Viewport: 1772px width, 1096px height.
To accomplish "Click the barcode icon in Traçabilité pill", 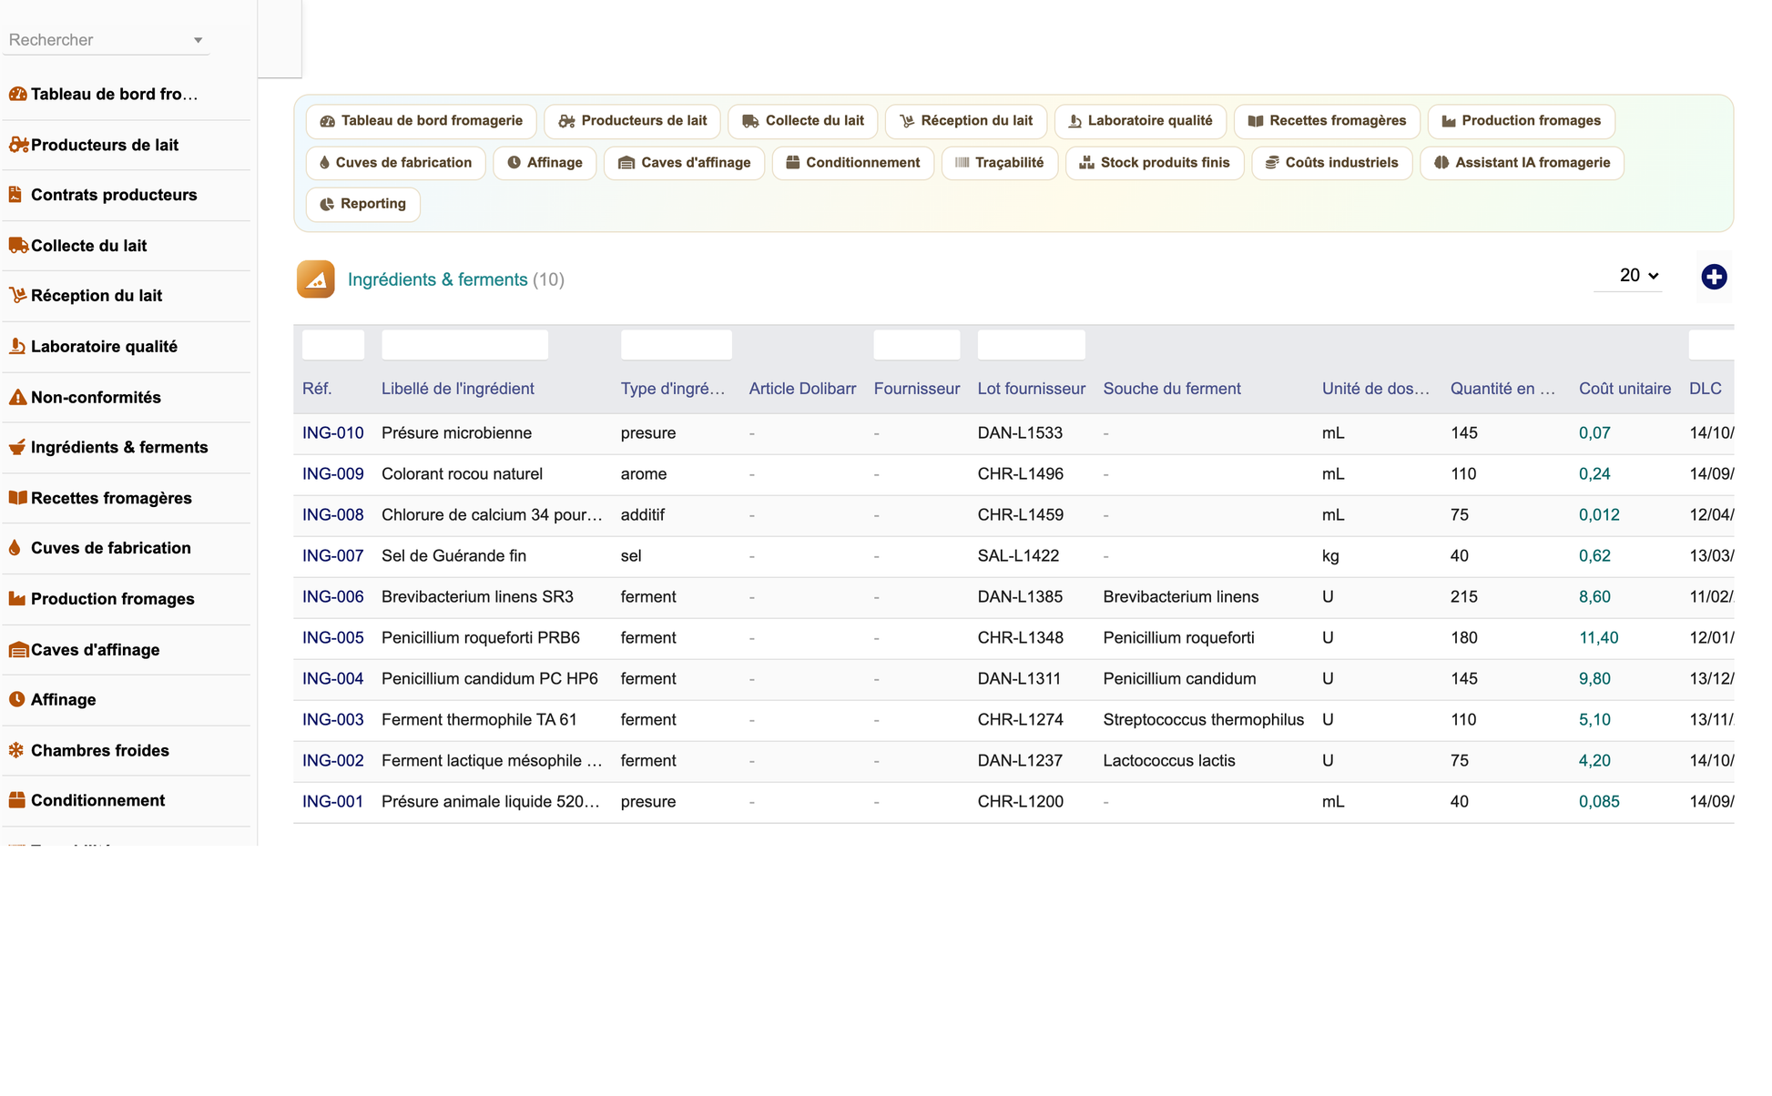I will [962, 163].
